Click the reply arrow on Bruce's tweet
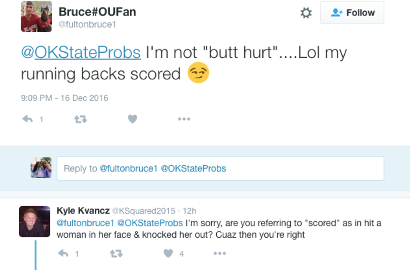 (28, 119)
